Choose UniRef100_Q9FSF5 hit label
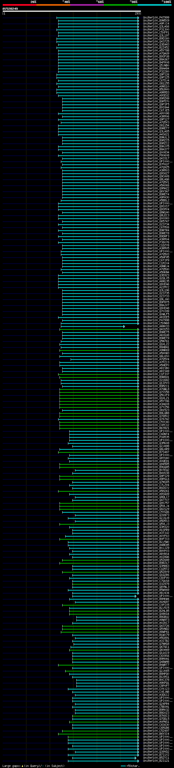This screenshot has width=174, height=768. [x=156, y=104]
